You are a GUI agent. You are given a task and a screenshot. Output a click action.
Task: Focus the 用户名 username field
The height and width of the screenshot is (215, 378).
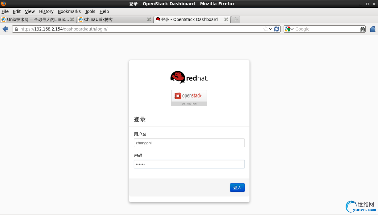coord(189,143)
